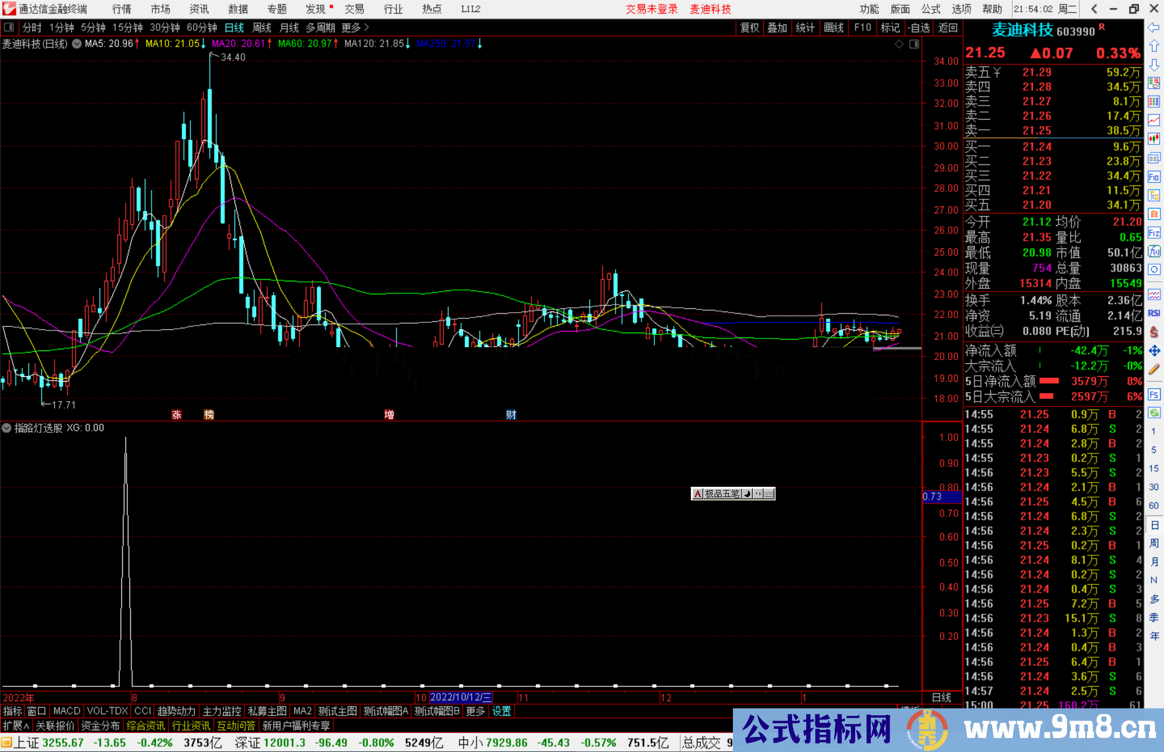
Task: Open dropdown beside 麦迪科技(日线) label
Action: [77, 44]
